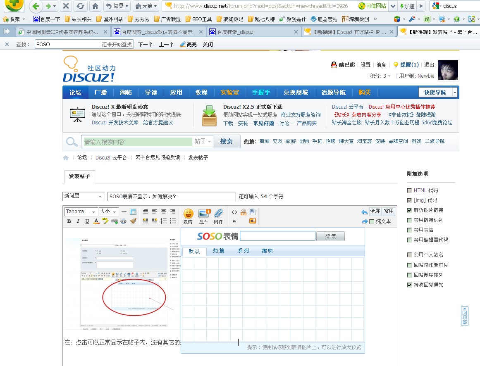Screen dimensions: 480x366
Task: Check the HTML 代码 checkbox
Action: tap(409, 190)
